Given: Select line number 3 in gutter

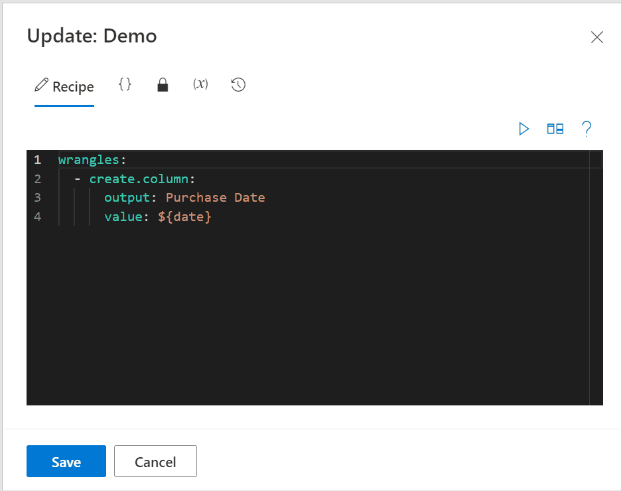Looking at the screenshot, I should [38, 198].
